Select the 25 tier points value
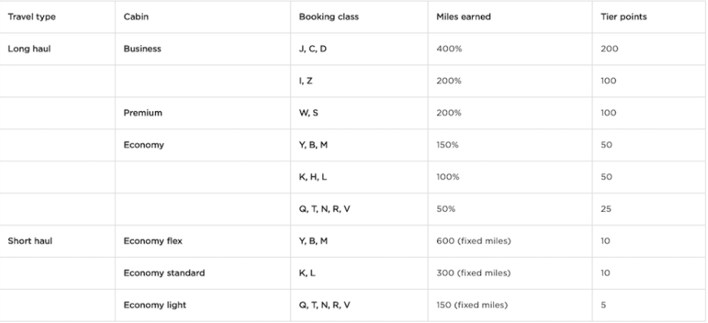The image size is (708, 323). pos(607,210)
